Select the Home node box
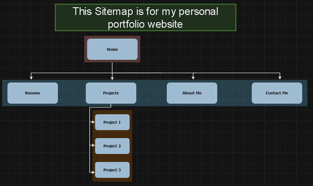The width and height of the screenshot is (313, 186). click(112, 49)
